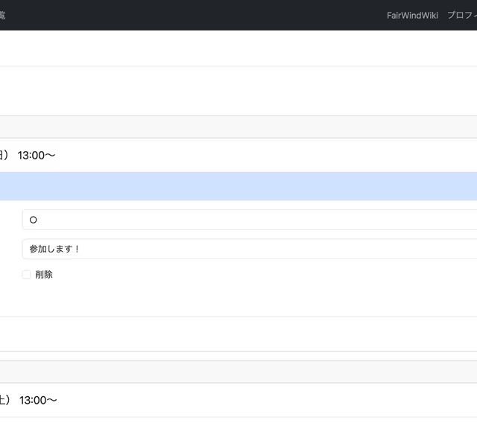Viewport: 477px width, 429px height.
Task: Focus the comment field containing 参加します！
Action: tap(250, 249)
